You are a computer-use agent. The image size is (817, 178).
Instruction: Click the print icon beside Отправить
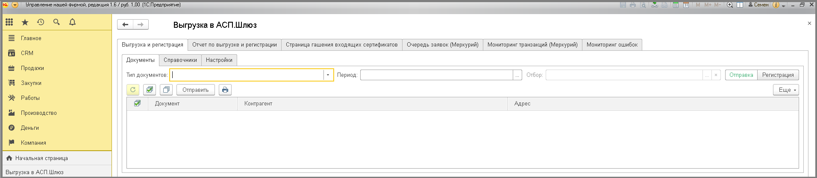(x=225, y=90)
